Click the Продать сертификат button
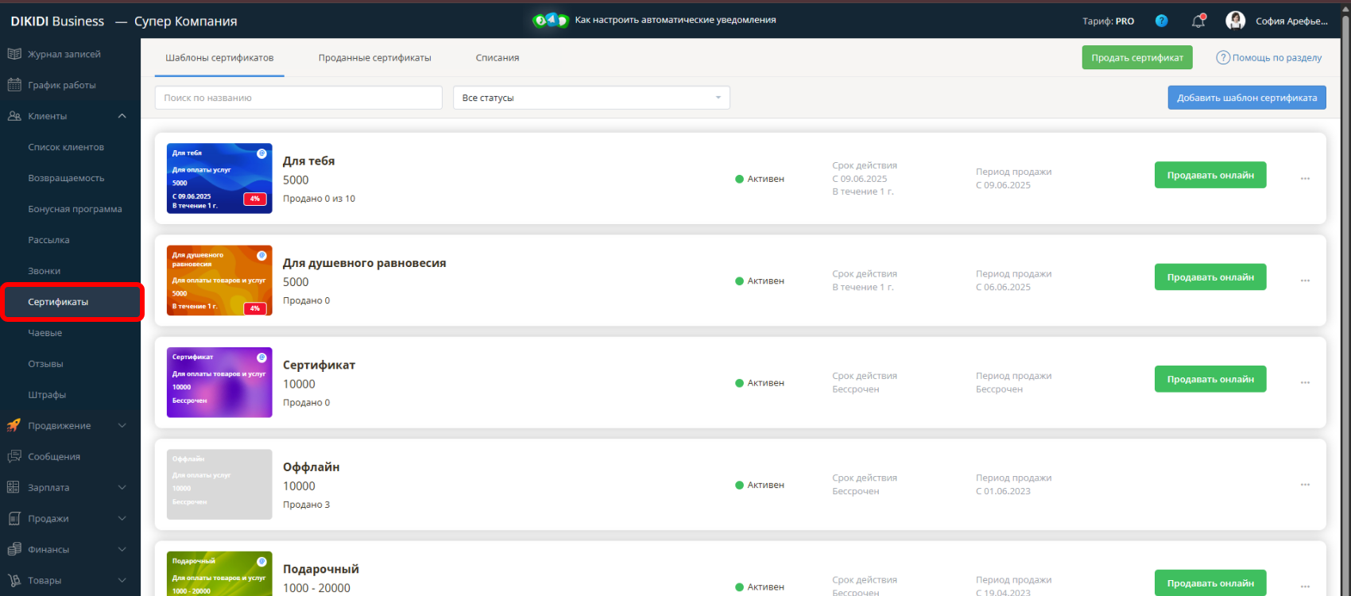This screenshot has height=596, width=1351. tap(1136, 58)
